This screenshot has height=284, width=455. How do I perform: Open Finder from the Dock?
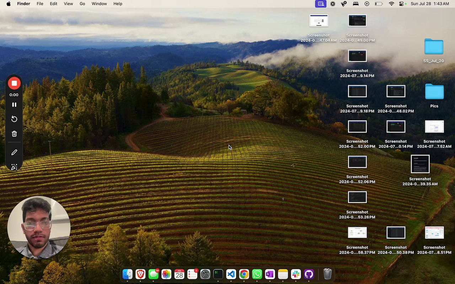point(127,274)
